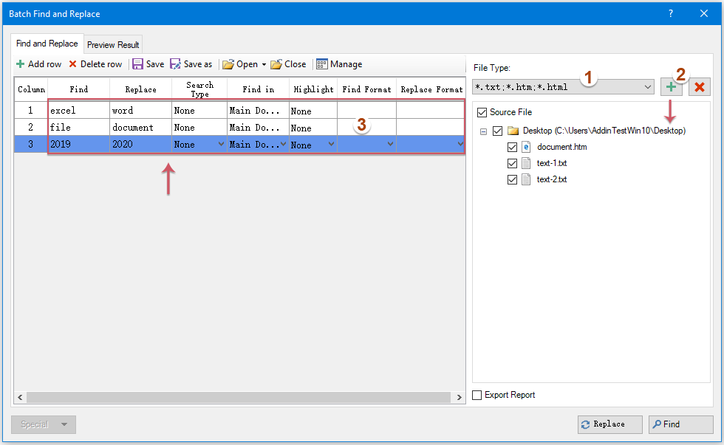Save the find and replace rules
This screenshot has height=445, width=724.
click(x=147, y=63)
